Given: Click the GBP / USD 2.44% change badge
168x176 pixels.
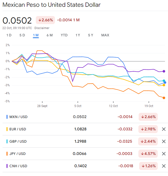Looking at the screenshot, I should (148, 141).
